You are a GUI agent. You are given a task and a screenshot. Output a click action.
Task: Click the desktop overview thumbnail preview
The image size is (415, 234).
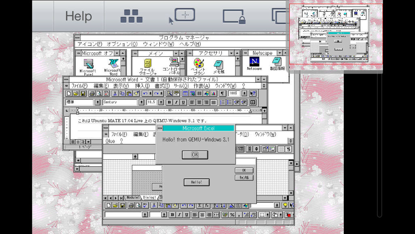click(x=336, y=34)
